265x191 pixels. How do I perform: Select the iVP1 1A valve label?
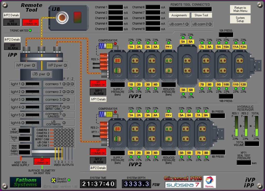(131, 47)
